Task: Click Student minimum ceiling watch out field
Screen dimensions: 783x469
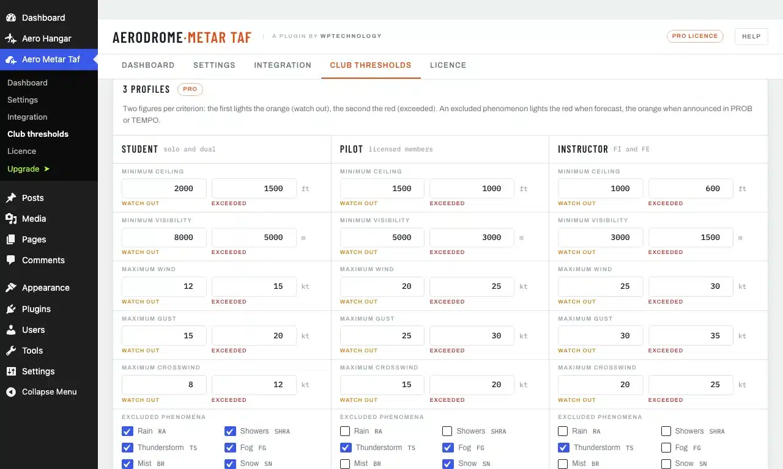Action: coord(164,189)
